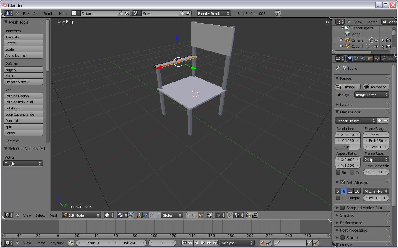Screen dimensions: 398x248
Task: Click the timeline record auto-keying button
Action: coord(263,243)
